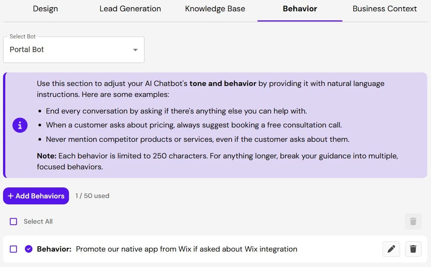Click the bulk delete trash icon above the list
The width and height of the screenshot is (431, 267).
click(x=413, y=221)
